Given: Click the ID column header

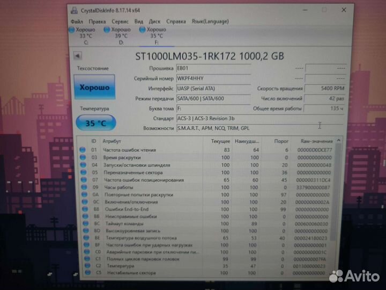Looking at the screenshot, I should 93,141.
